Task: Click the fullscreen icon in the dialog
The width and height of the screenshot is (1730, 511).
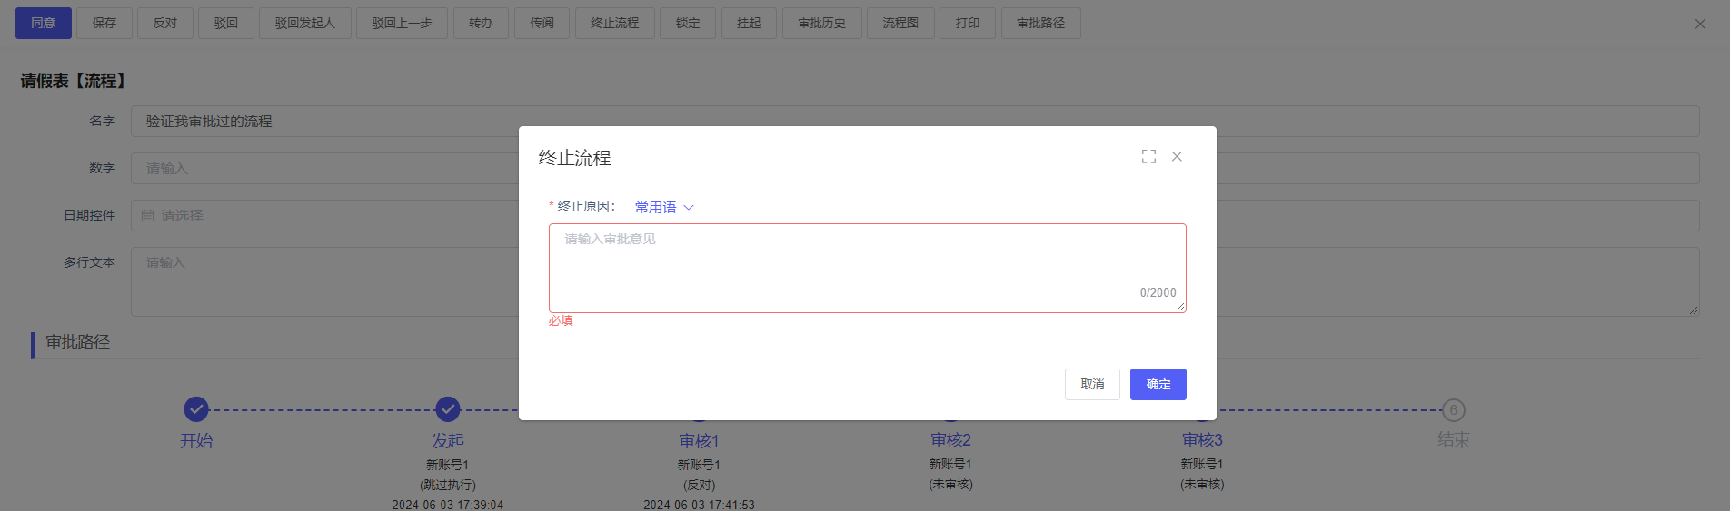Action: pyautogui.click(x=1148, y=157)
